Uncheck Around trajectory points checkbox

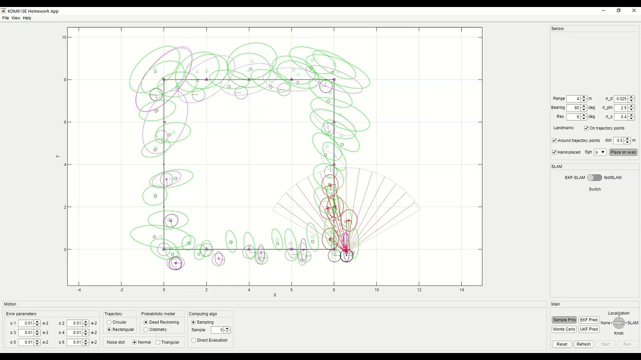[x=554, y=140]
